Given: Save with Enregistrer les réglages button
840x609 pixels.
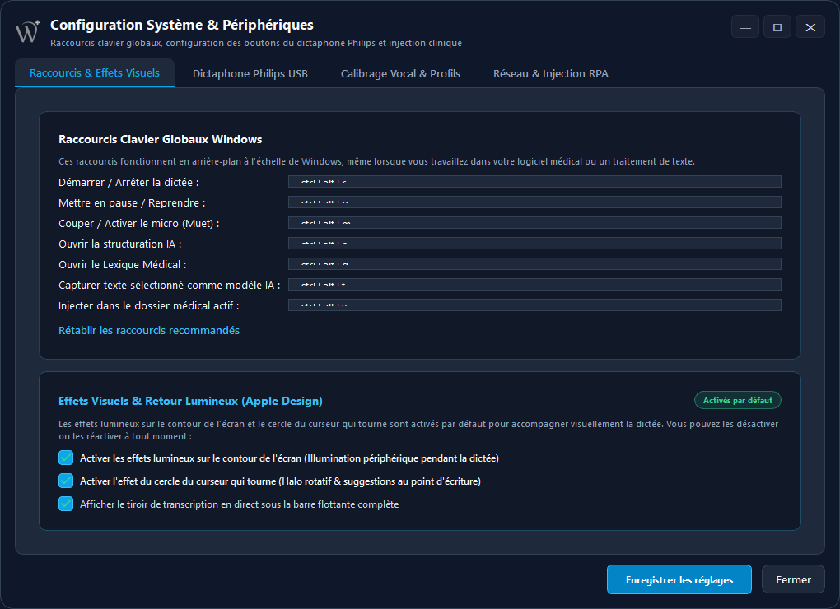Looking at the screenshot, I should click(679, 579).
